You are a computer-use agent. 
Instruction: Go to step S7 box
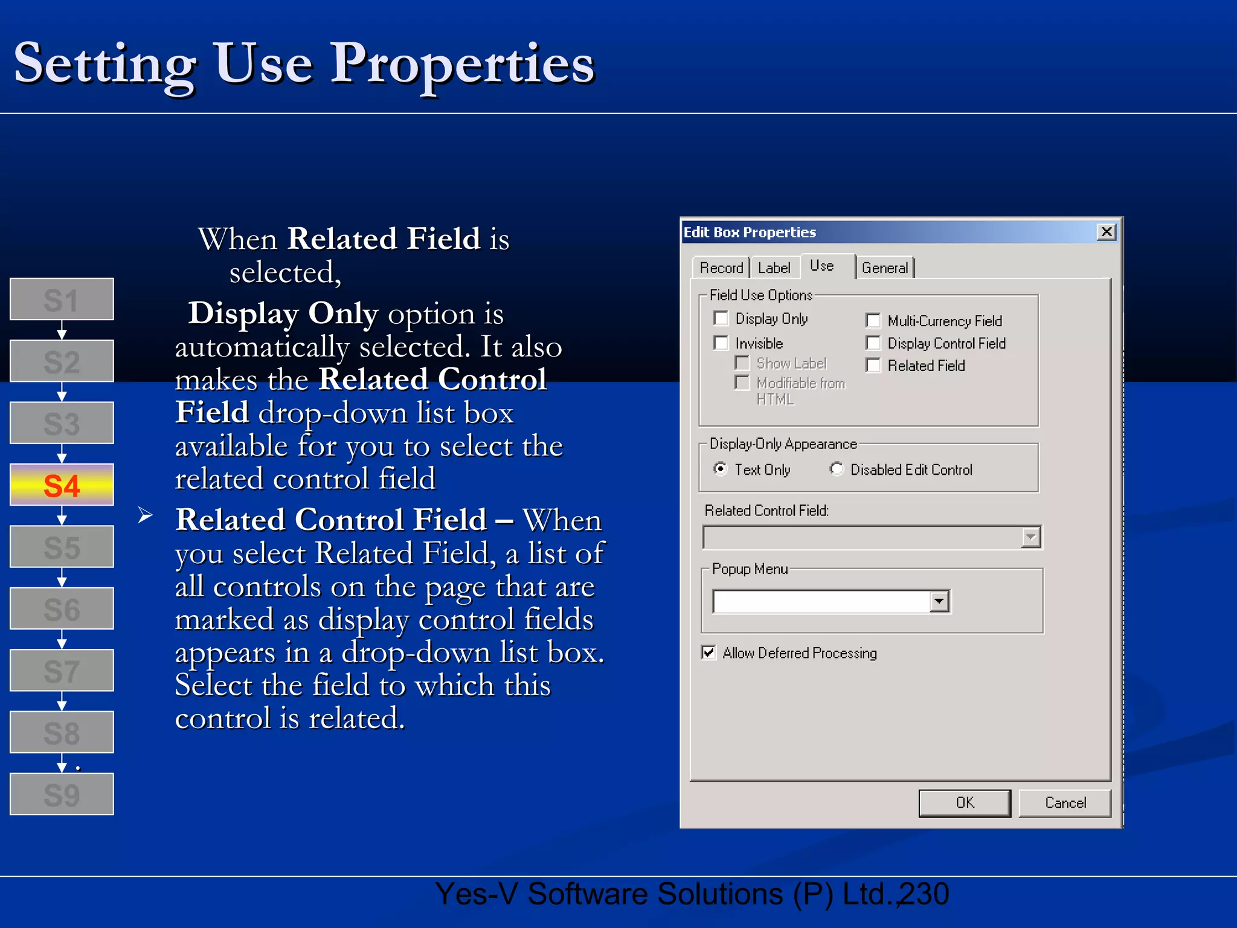(62, 670)
